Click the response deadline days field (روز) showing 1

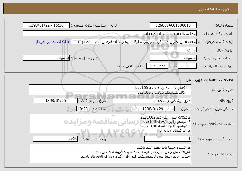click(x=187, y=66)
